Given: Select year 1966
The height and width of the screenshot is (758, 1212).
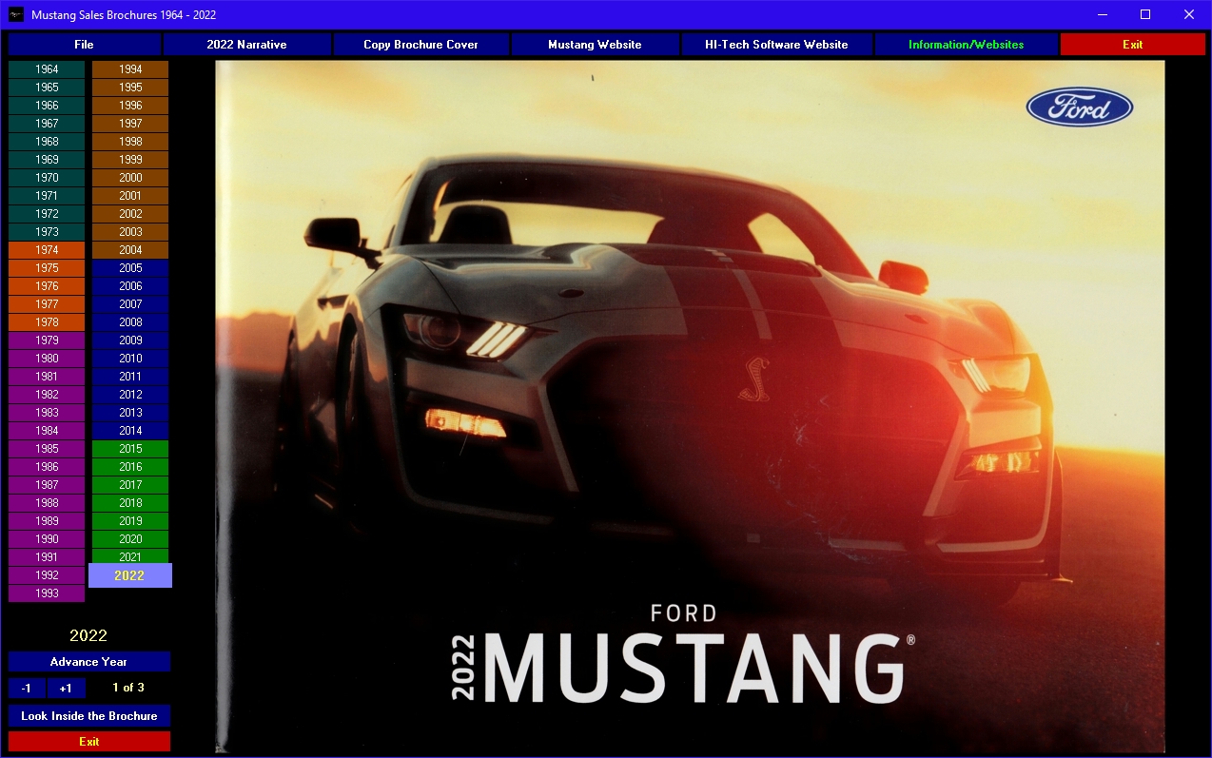Looking at the screenshot, I should [47, 106].
